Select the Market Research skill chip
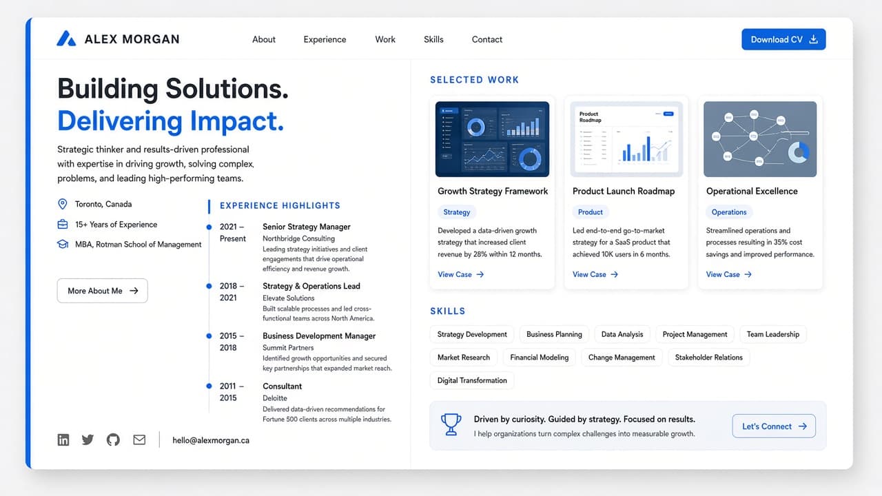 pos(464,358)
